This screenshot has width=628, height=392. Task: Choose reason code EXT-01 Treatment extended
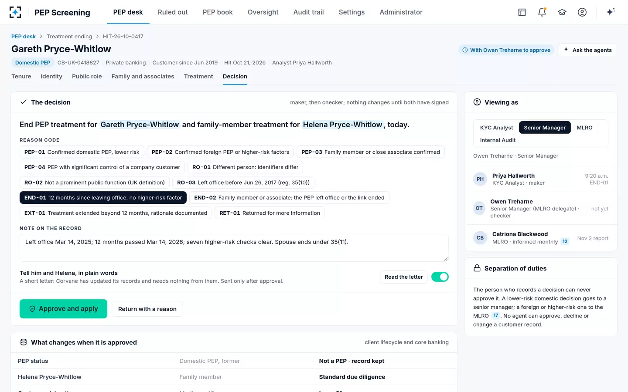(116, 213)
